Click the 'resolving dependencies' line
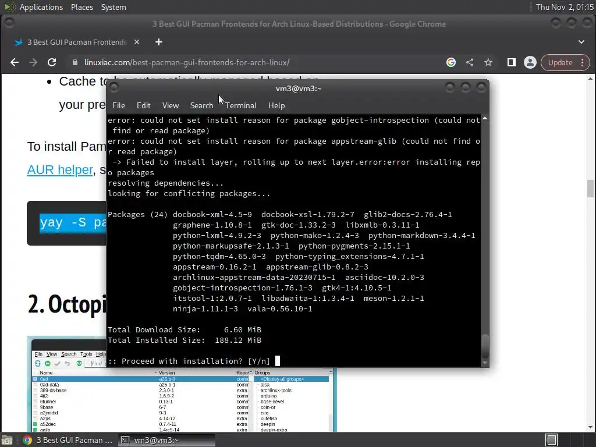 (x=165, y=183)
